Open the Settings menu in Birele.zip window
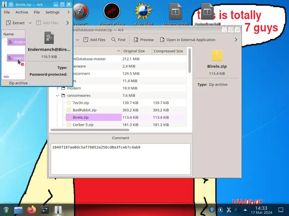The image size is (289, 216). pyautogui.click(x=52, y=12)
